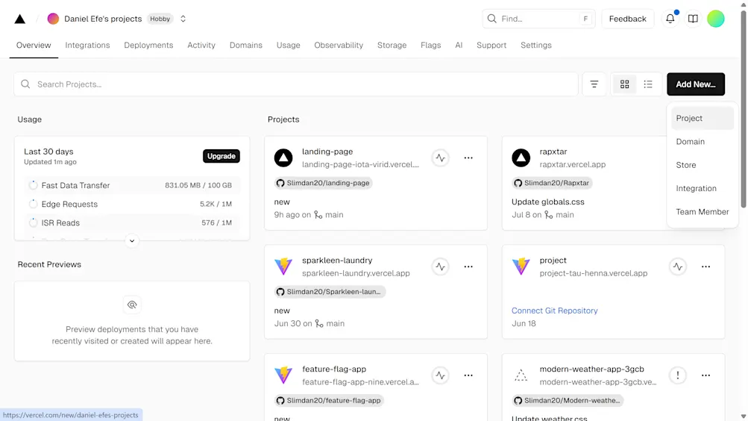Open the project filter options icon

pos(594,84)
